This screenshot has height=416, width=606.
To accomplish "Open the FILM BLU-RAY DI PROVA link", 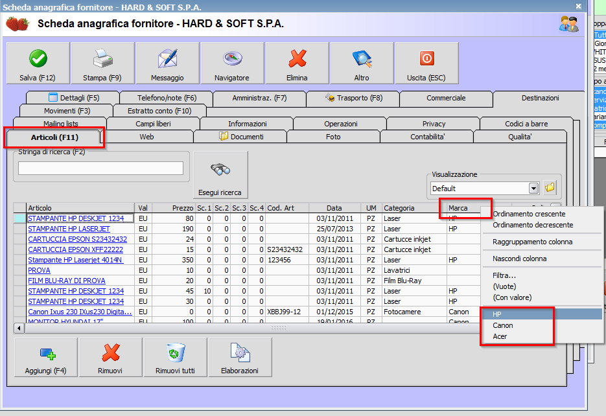I will [67, 281].
